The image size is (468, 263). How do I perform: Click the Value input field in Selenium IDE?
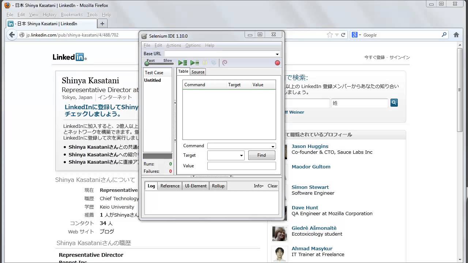(241, 166)
